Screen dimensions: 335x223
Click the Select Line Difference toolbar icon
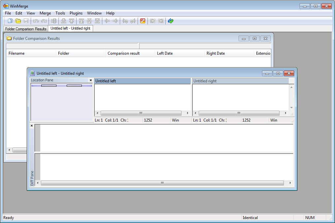tap(54, 21)
